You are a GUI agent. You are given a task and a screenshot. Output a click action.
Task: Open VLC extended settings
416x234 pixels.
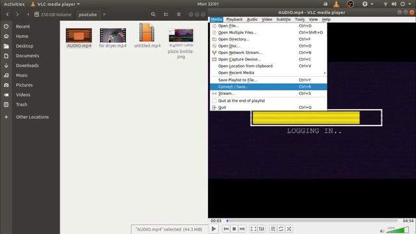tap(261, 229)
